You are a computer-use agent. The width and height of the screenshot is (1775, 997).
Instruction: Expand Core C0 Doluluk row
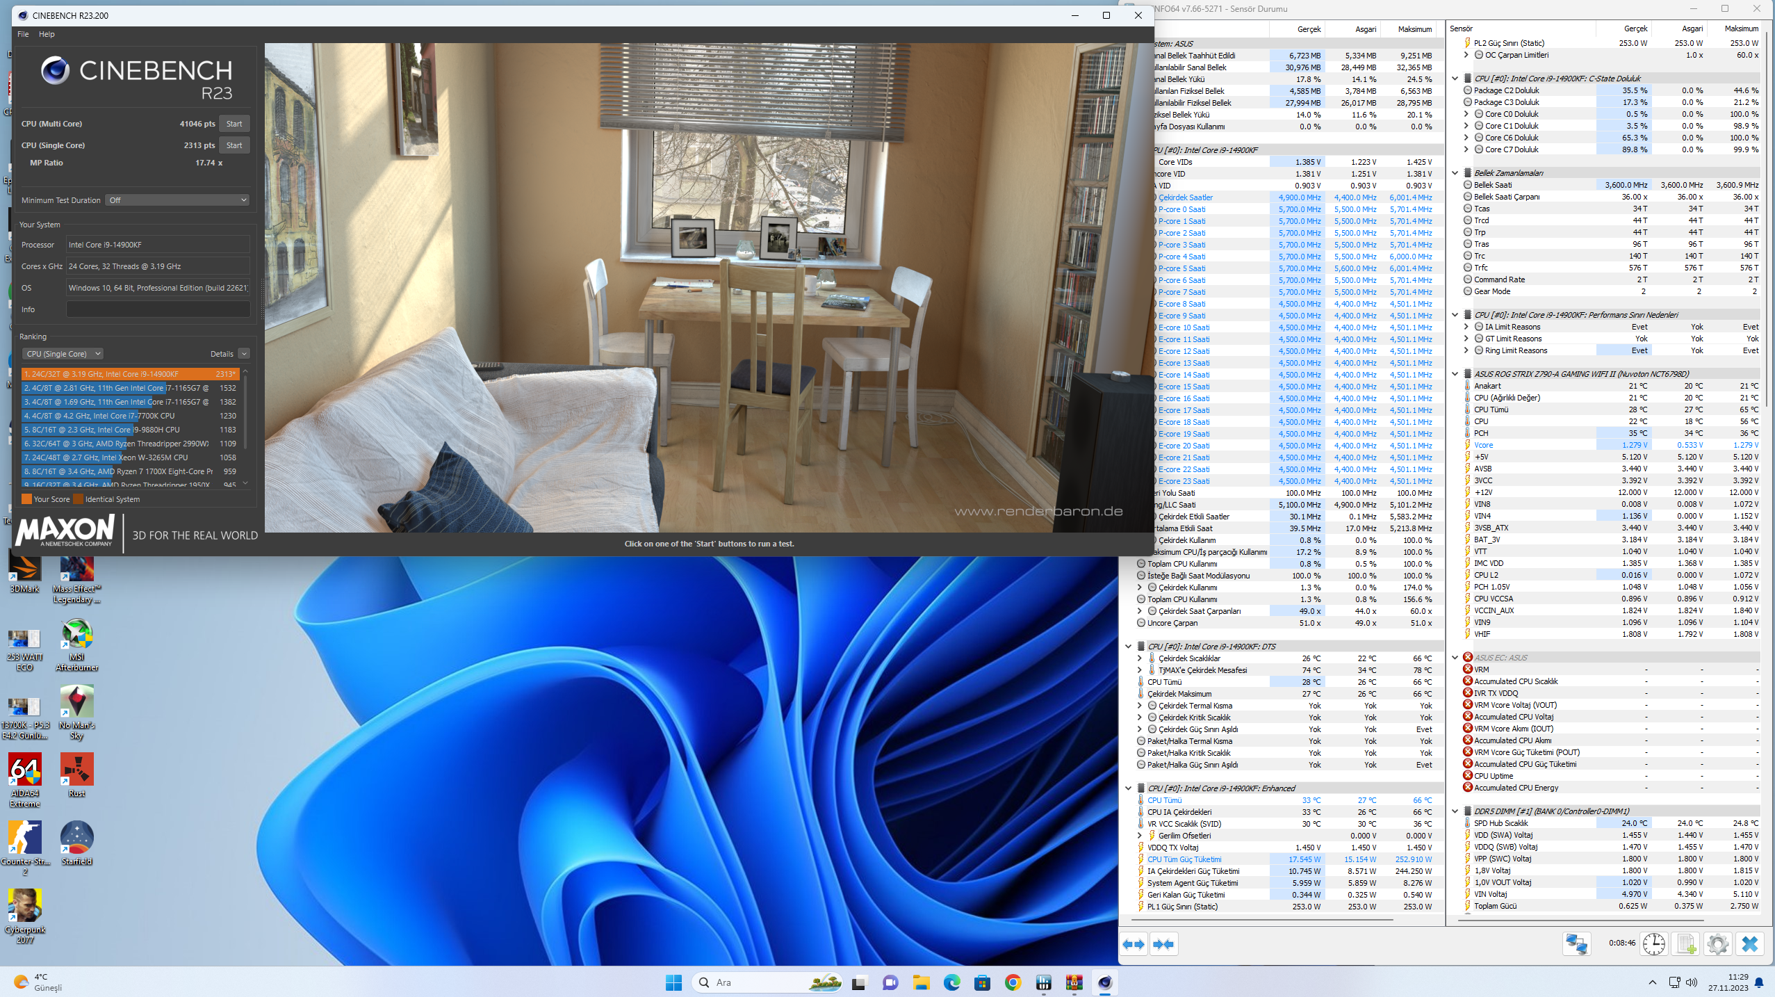(x=1466, y=114)
